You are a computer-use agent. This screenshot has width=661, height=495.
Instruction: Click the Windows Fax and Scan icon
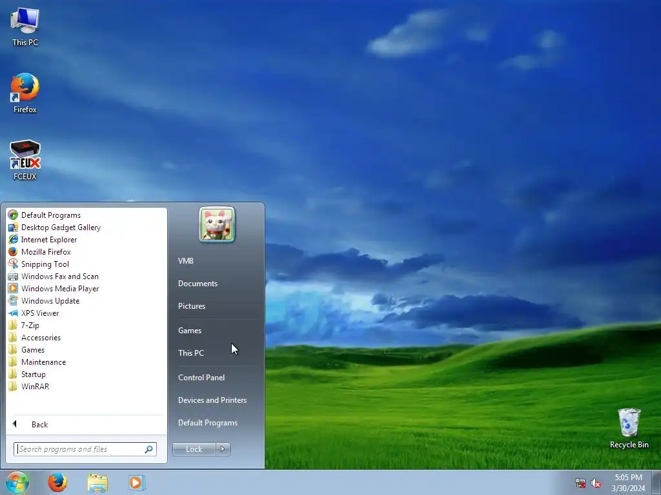[13, 276]
